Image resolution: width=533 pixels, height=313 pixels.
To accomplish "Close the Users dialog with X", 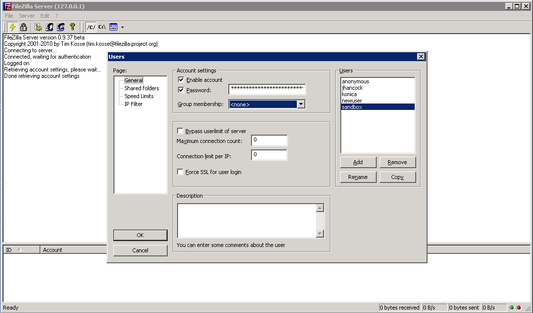I will 421,56.
